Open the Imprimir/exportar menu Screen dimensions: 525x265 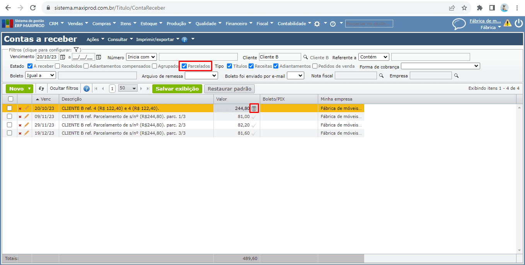tap(157, 39)
